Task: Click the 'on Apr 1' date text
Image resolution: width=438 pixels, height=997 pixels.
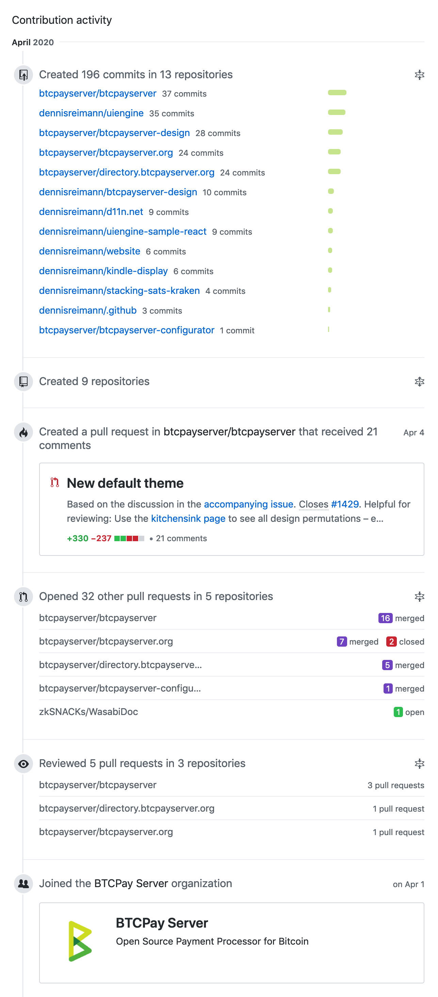Action: (409, 884)
